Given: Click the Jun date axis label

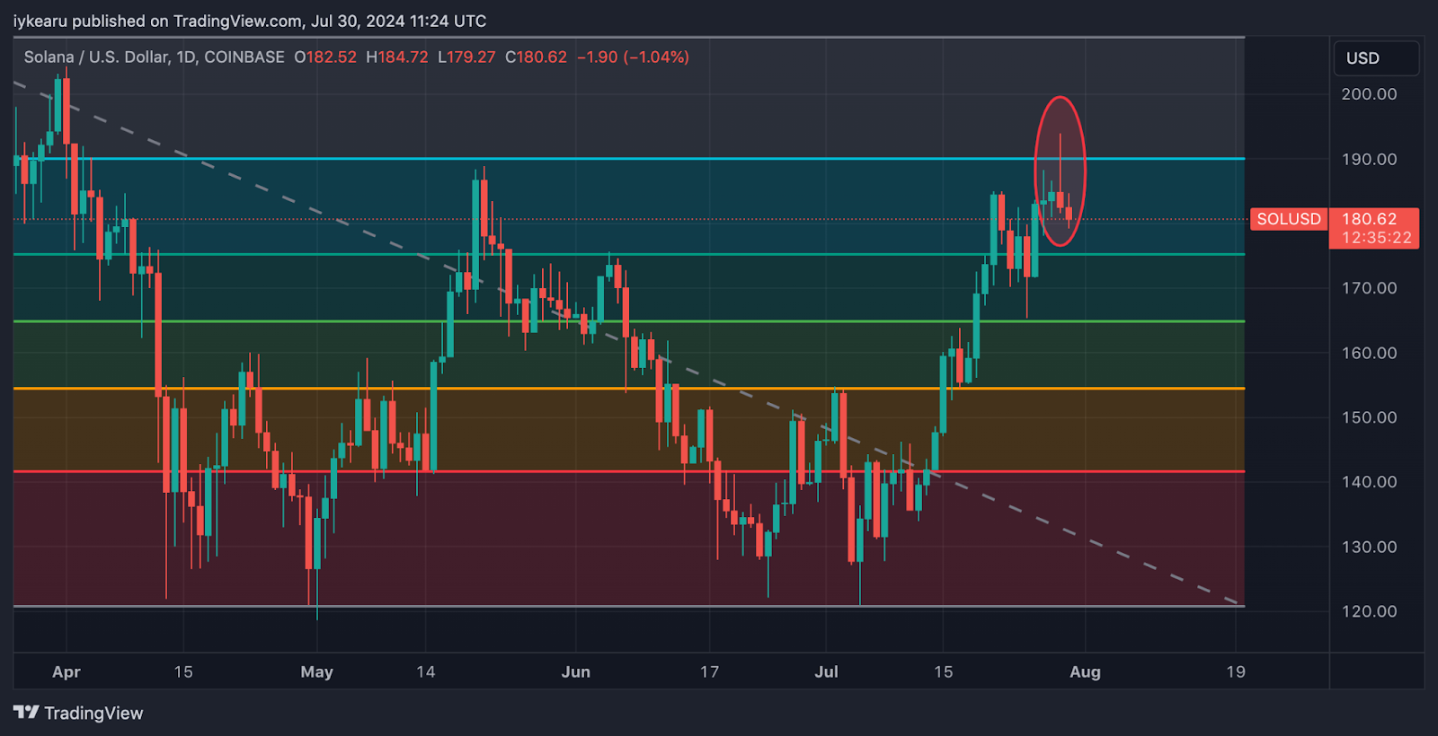Looking at the screenshot, I should click(575, 671).
